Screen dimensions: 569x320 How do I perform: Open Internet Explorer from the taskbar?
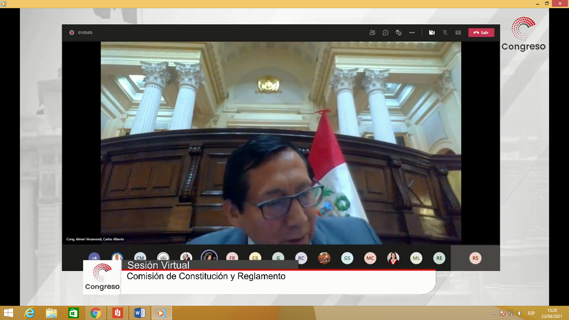pos(30,313)
